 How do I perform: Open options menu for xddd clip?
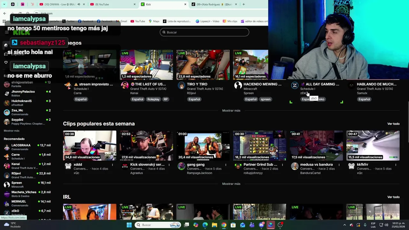(112, 165)
